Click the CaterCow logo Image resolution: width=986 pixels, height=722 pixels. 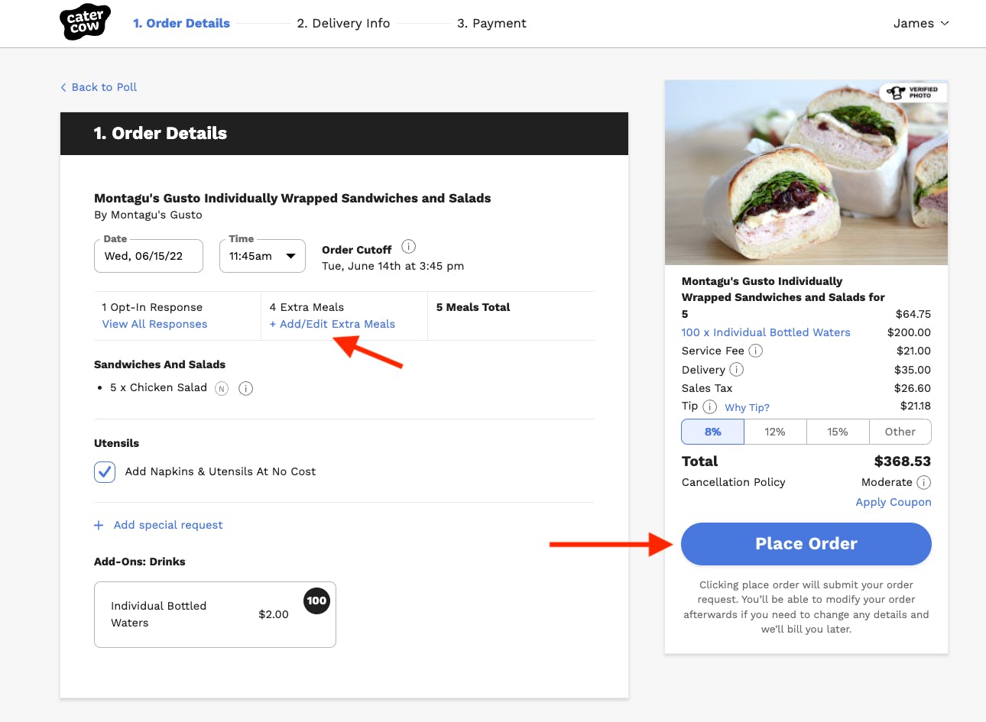(x=85, y=22)
